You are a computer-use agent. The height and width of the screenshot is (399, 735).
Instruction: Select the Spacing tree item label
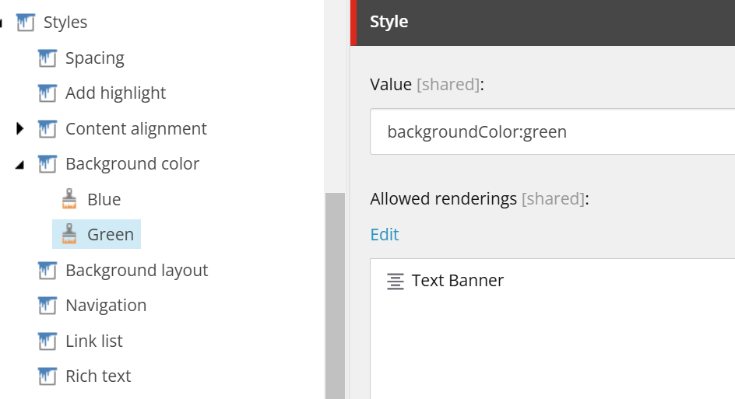click(94, 58)
